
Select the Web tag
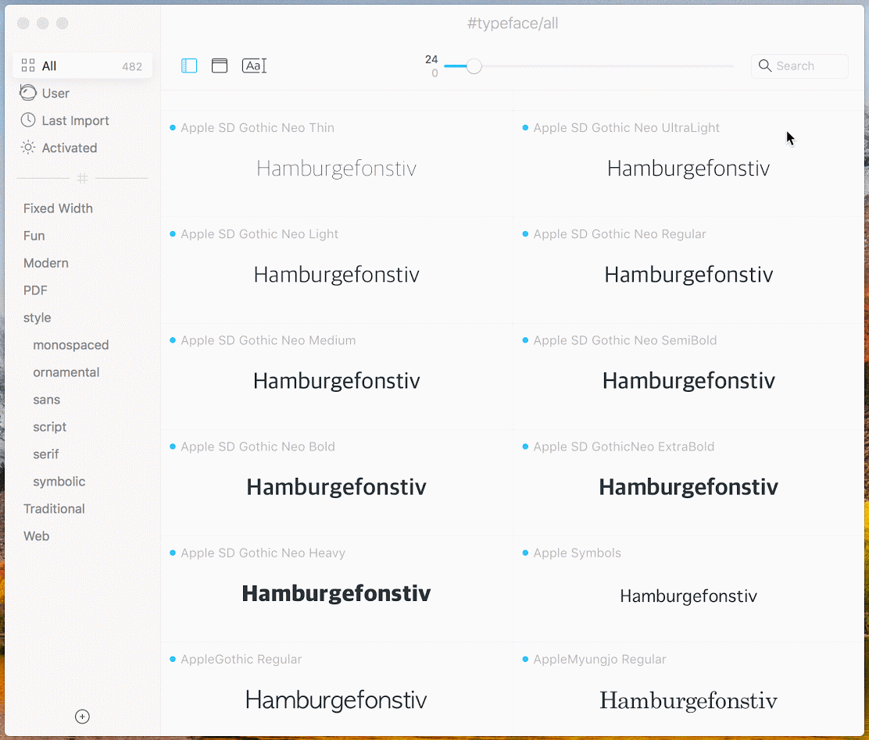click(37, 536)
